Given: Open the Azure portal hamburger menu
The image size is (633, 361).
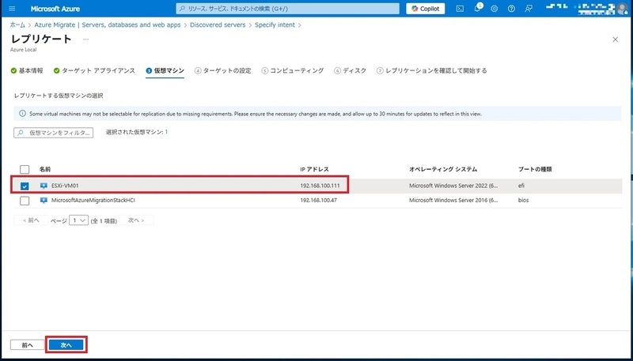Looking at the screenshot, I should (12, 9).
